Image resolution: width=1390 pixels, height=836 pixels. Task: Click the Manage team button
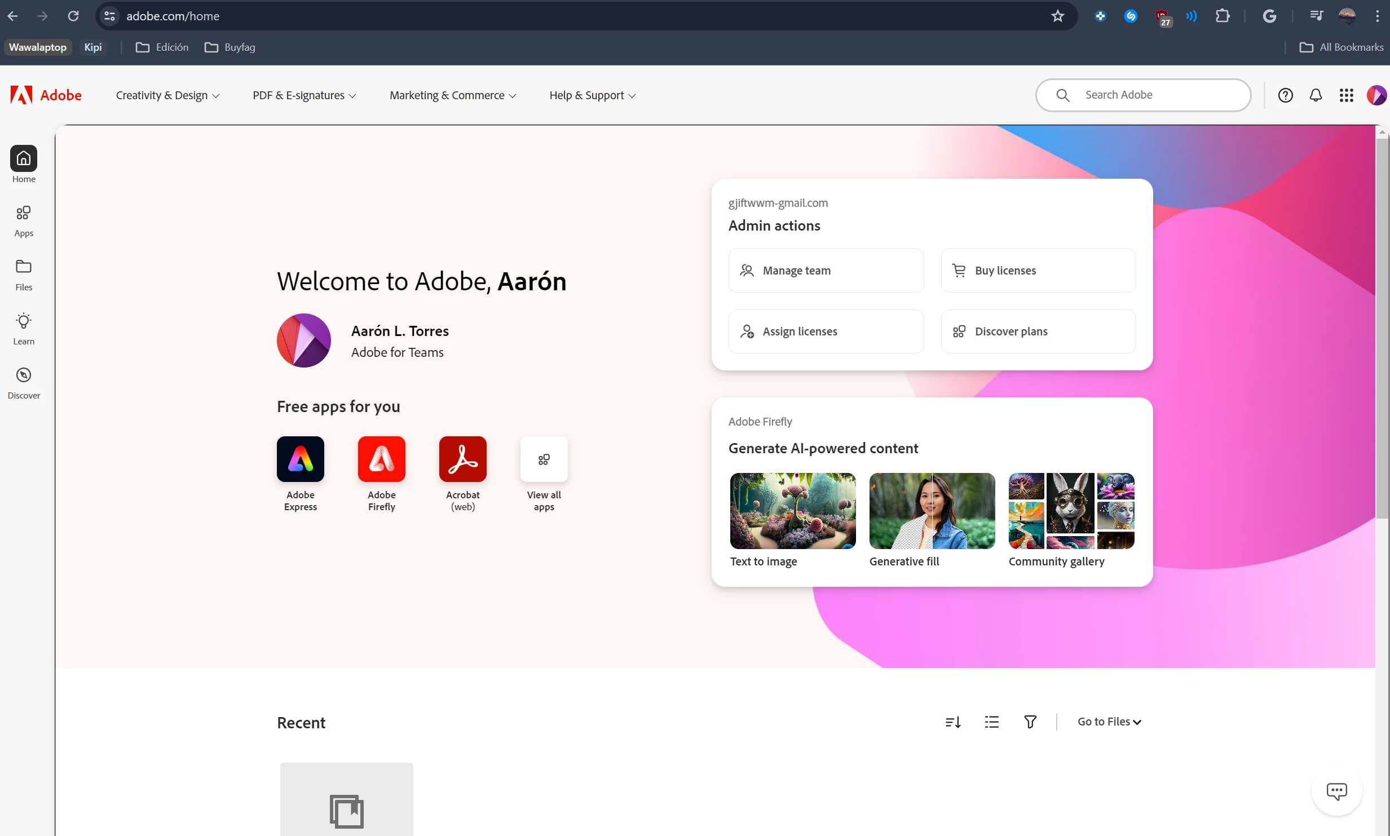point(826,271)
